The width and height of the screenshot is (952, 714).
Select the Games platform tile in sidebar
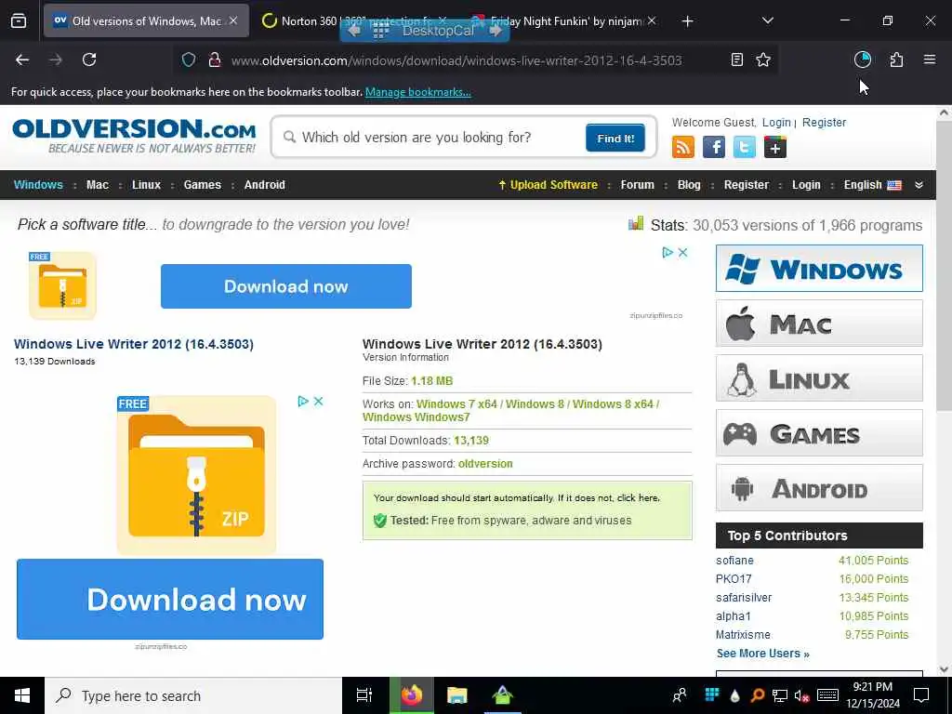click(x=819, y=433)
